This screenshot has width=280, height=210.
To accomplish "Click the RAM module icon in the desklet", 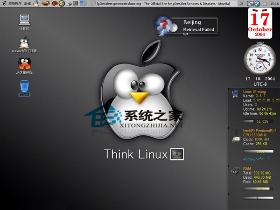I will pos(235,170).
